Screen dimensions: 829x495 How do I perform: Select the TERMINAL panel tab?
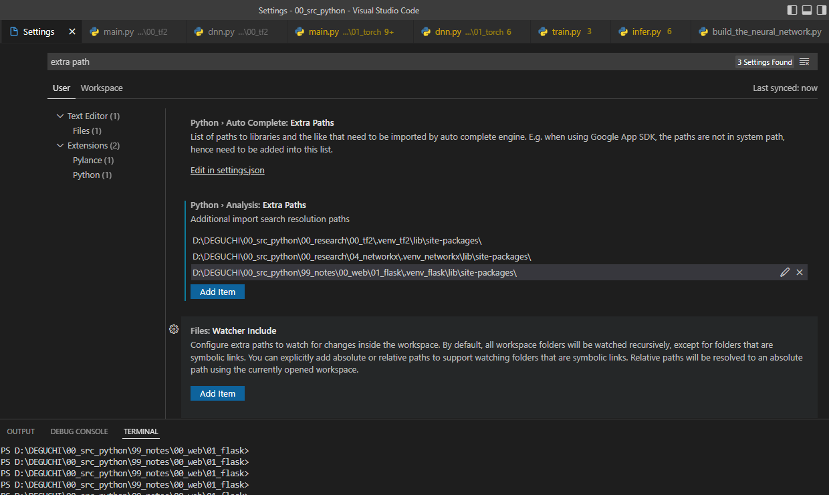(x=141, y=431)
